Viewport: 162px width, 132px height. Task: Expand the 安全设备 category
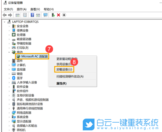tap(9, 26)
